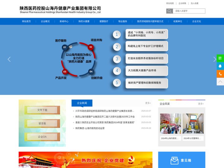Open the 企业概况 menu item
The image size is (224, 168).
pos(45,21)
